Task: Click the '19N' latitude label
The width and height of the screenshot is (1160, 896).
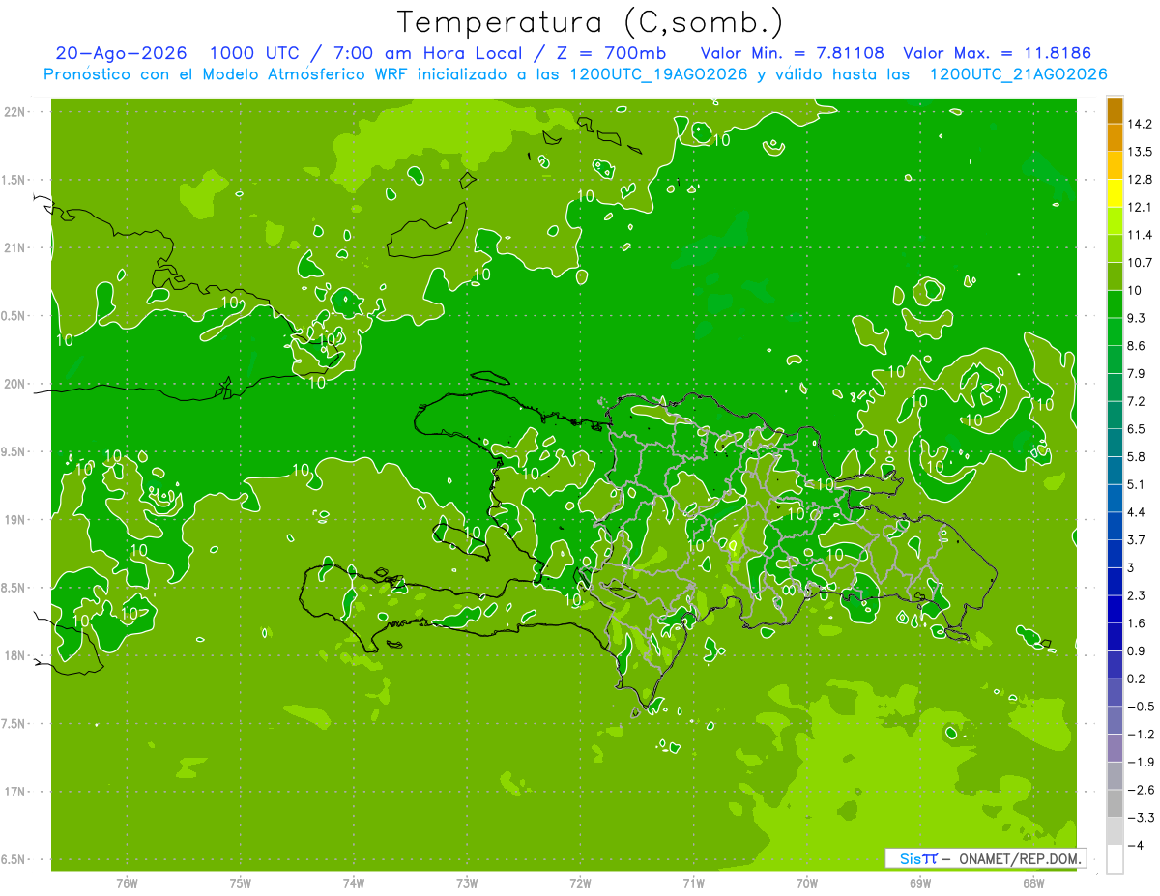Action: click(x=16, y=520)
